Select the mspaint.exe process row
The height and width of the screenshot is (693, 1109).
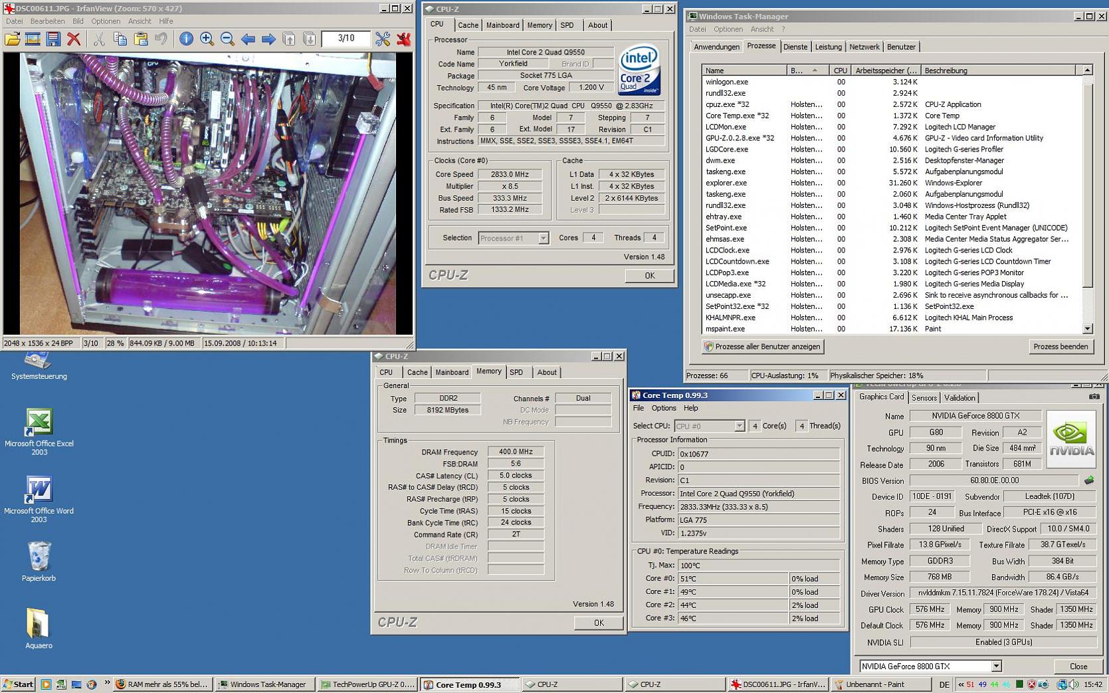(x=892, y=329)
